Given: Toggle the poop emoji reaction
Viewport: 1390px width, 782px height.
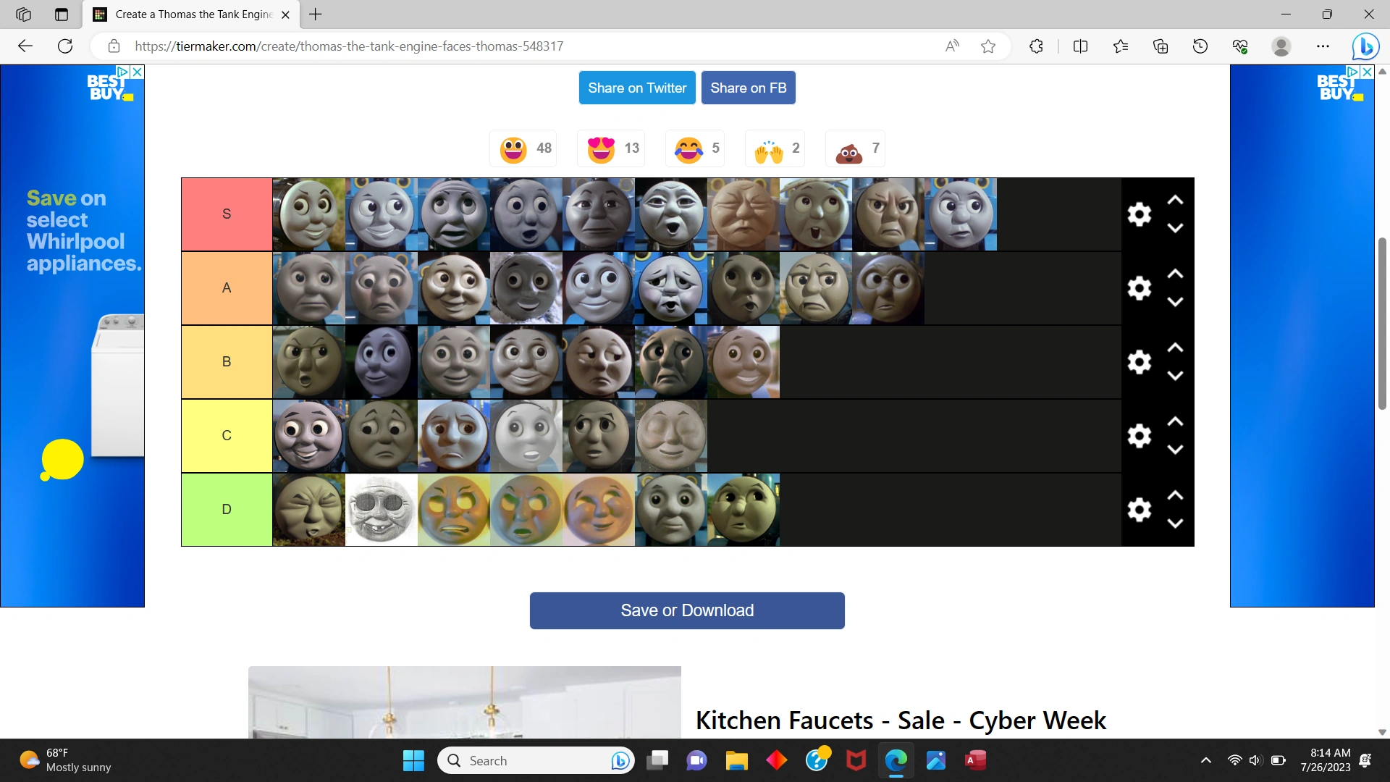Looking at the screenshot, I should [x=848, y=148].
